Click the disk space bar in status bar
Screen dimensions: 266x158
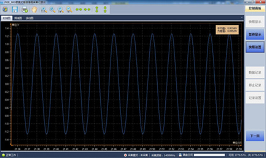(x=209, y=155)
